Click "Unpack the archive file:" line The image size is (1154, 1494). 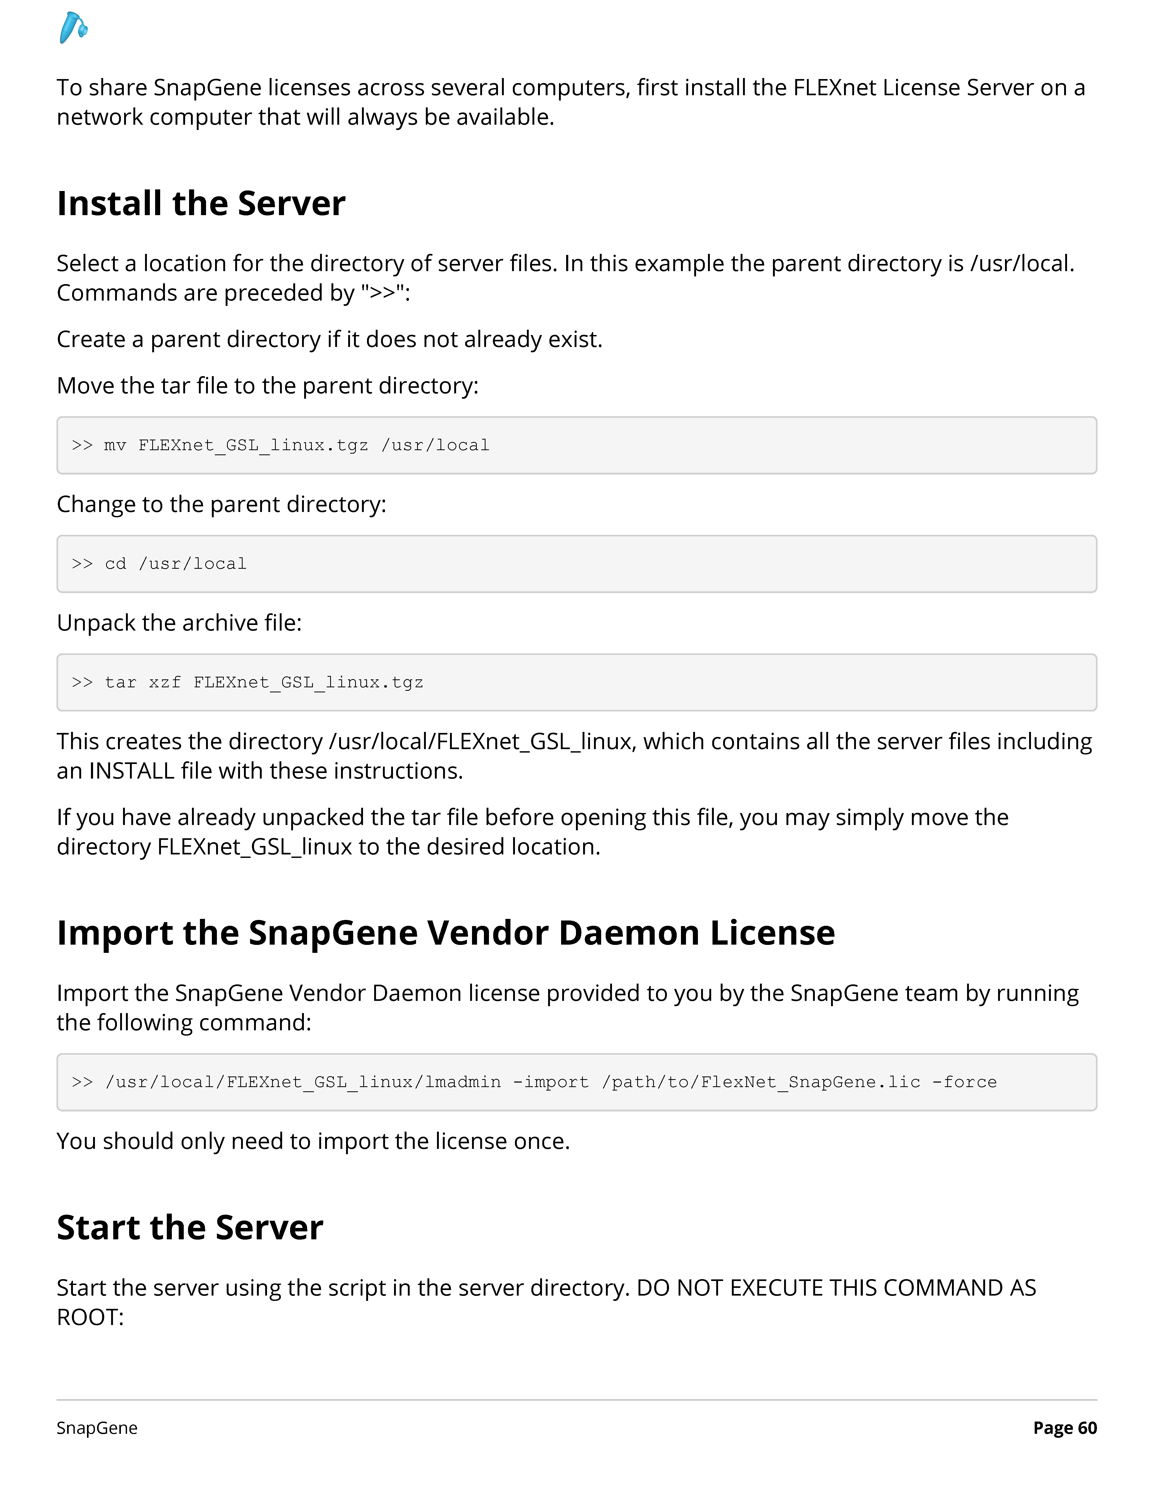[179, 623]
